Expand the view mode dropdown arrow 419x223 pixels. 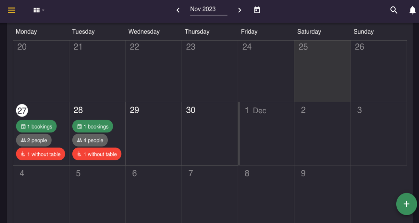pos(43,10)
